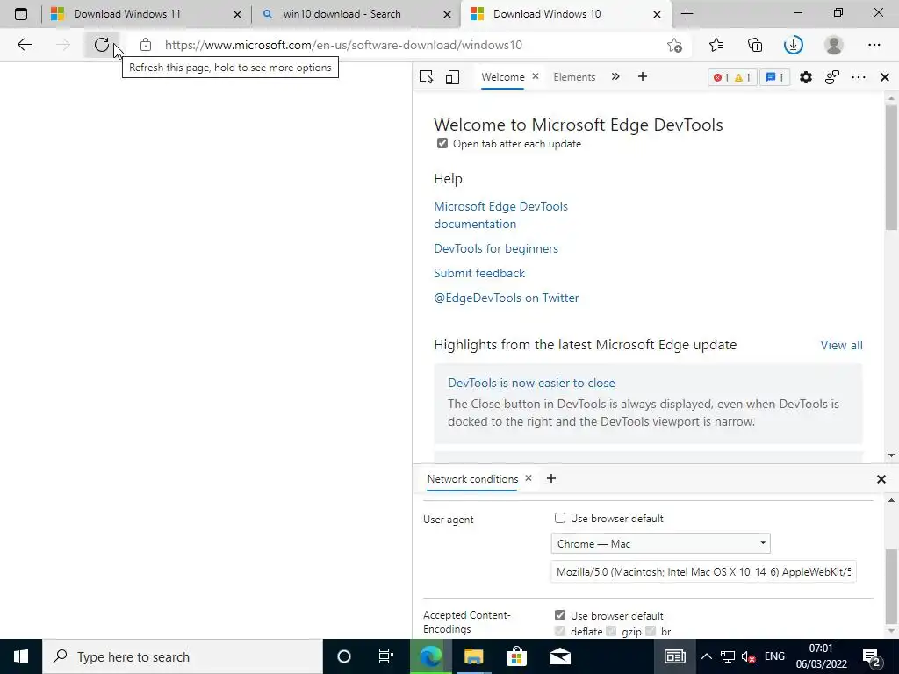
Task: Go back to the previous page
Action: pyautogui.click(x=24, y=45)
